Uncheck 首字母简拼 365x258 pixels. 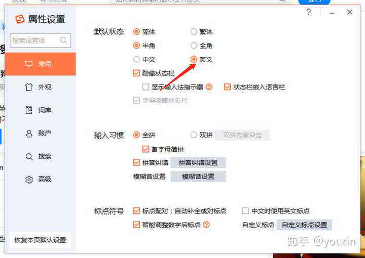[145, 149]
